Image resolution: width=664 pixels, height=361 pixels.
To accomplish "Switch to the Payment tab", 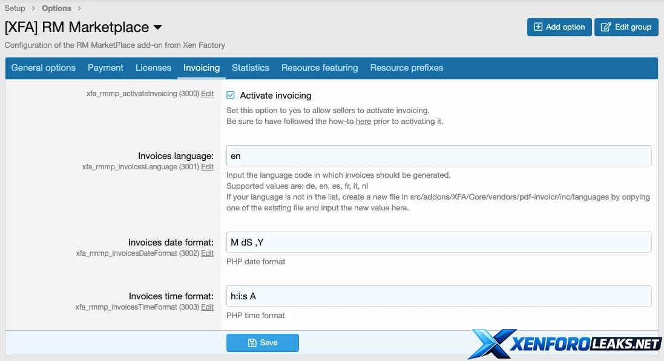I will pos(105,68).
